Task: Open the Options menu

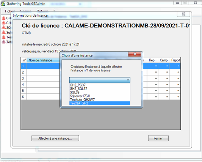Action: point(42,11)
